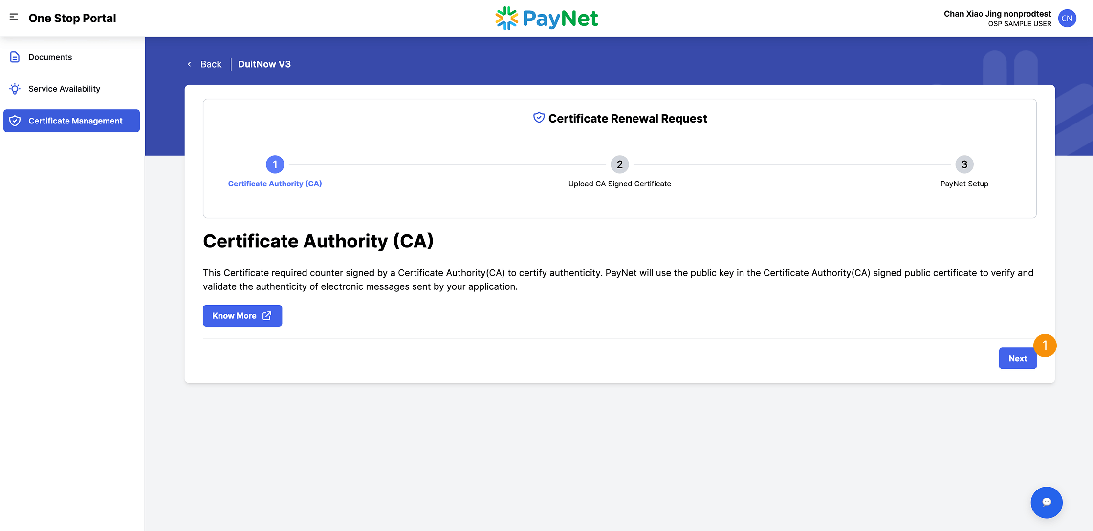Select step 2 Upload CA Signed Certificate

click(x=619, y=164)
